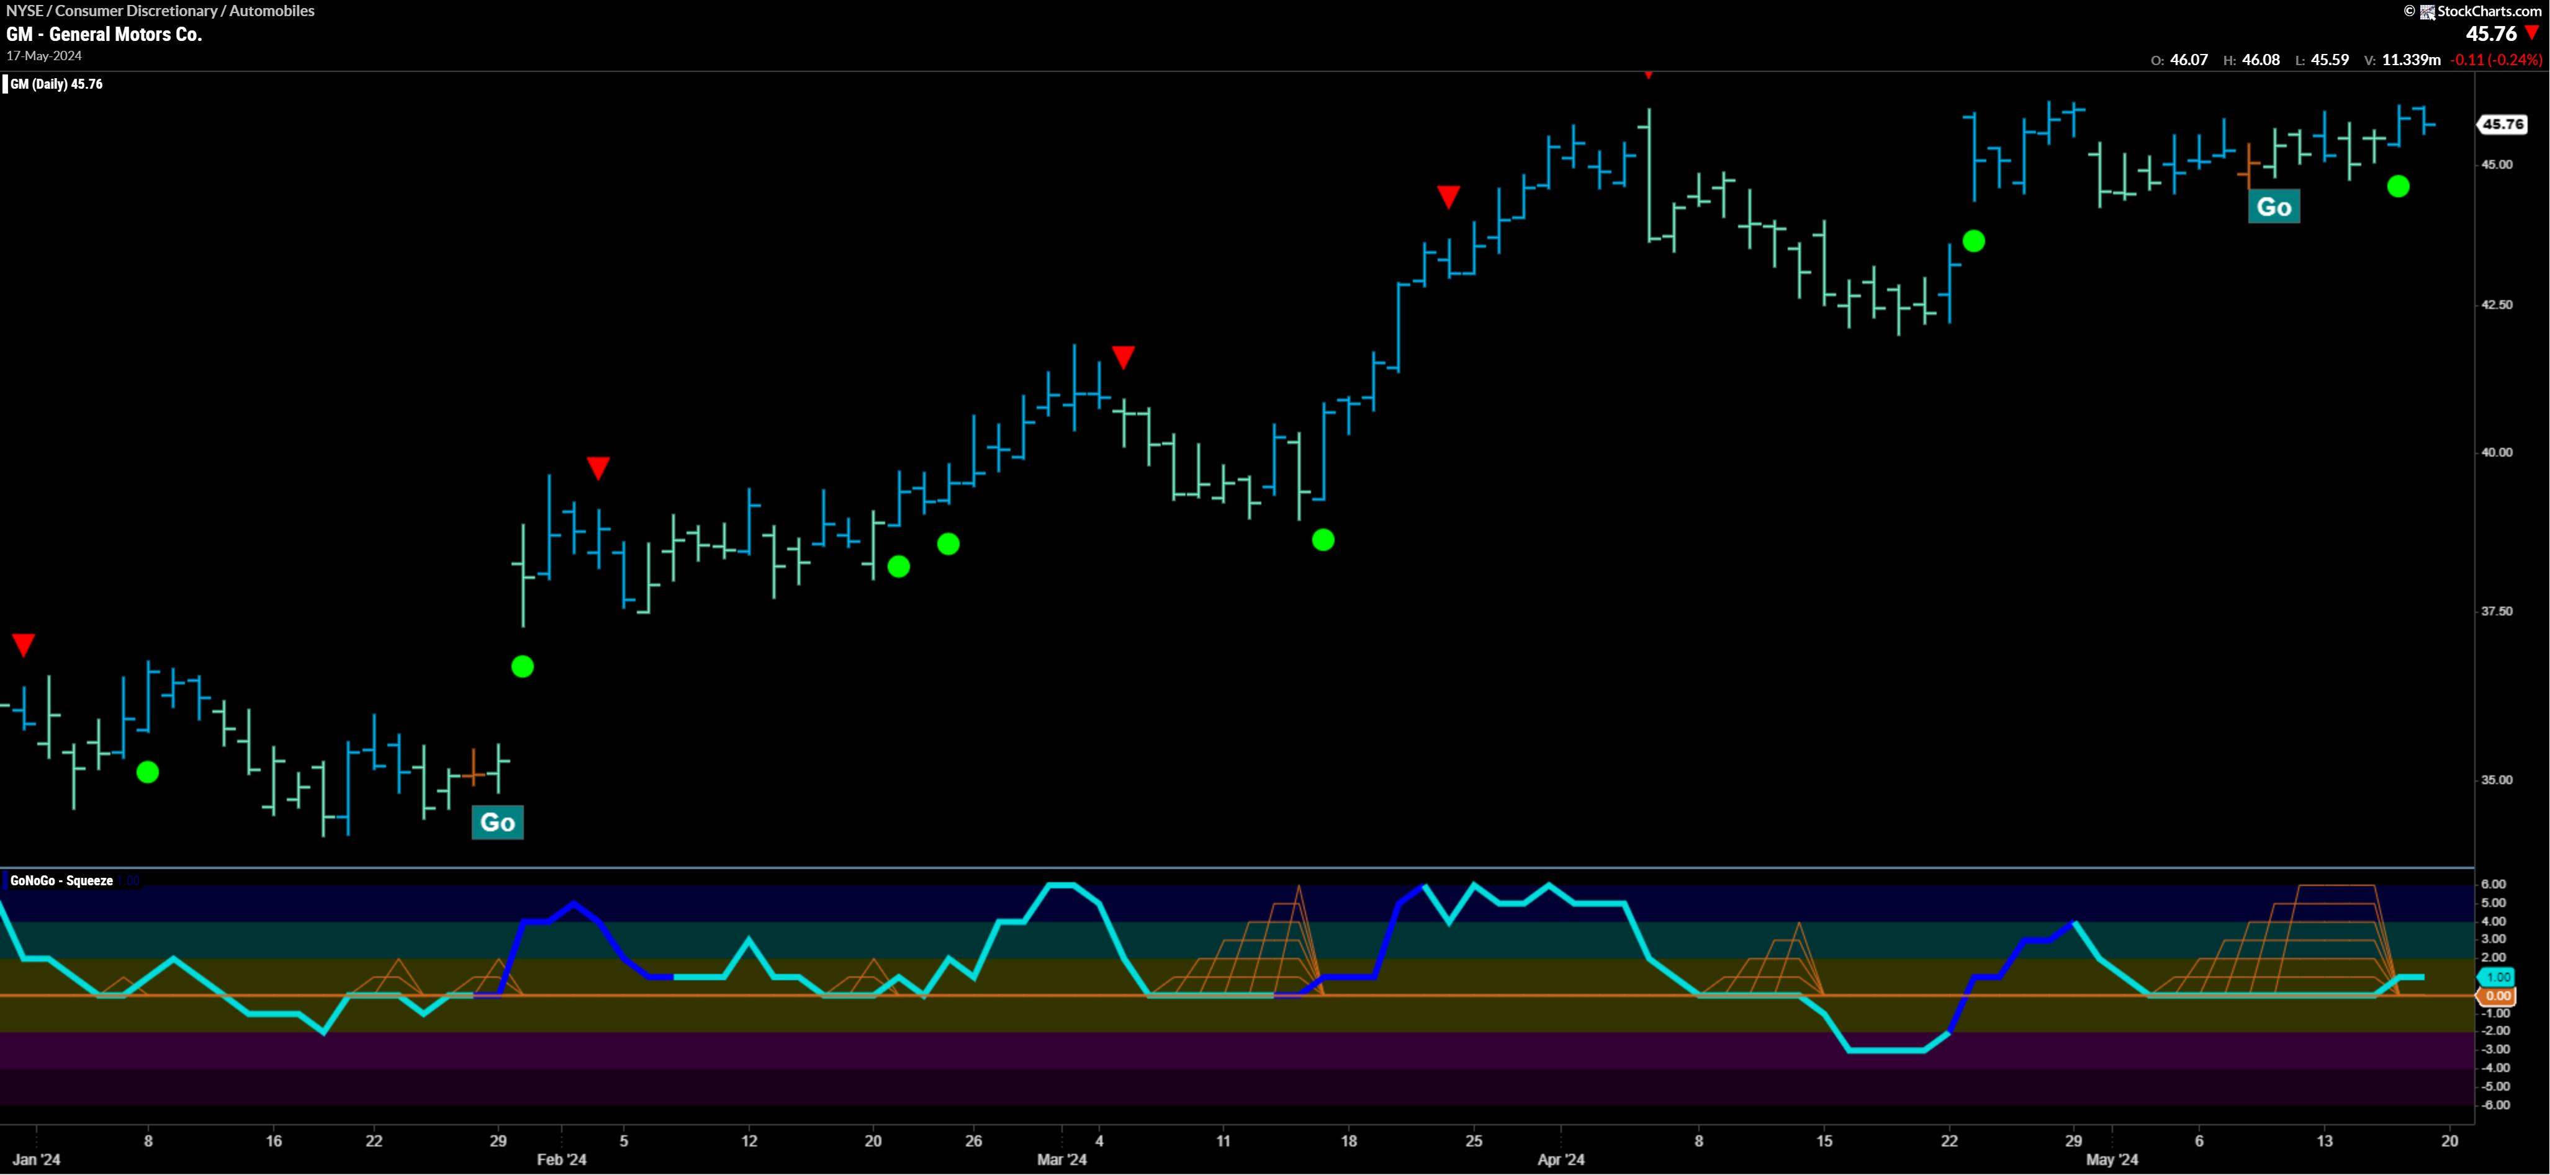Click the first red triangle marker in early January

[x=24, y=645]
